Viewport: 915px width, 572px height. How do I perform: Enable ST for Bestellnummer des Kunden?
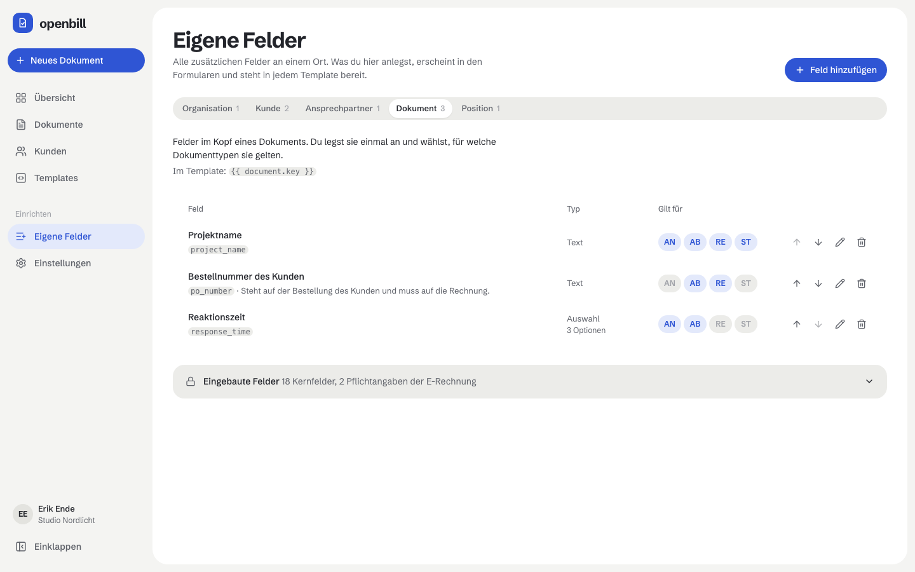pyautogui.click(x=746, y=283)
